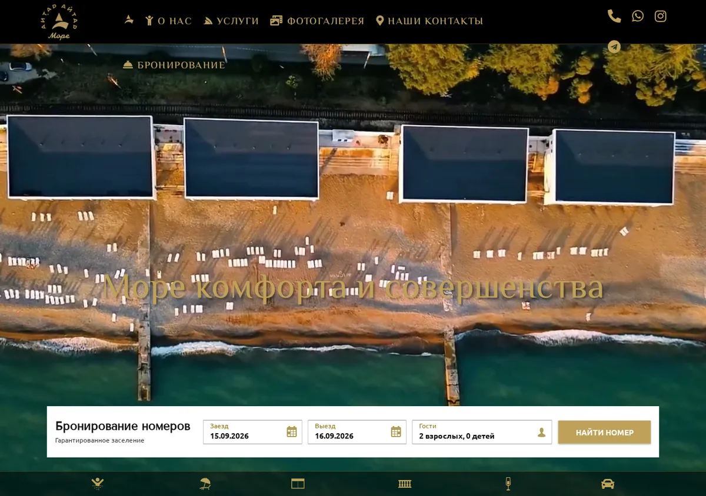Image resolution: width=706 pixels, height=496 pixels.
Task: Open the Выезд check-out date picker
Action: 357,432
